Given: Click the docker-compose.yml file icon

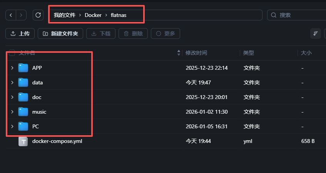Looking at the screenshot, I should point(23,141).
